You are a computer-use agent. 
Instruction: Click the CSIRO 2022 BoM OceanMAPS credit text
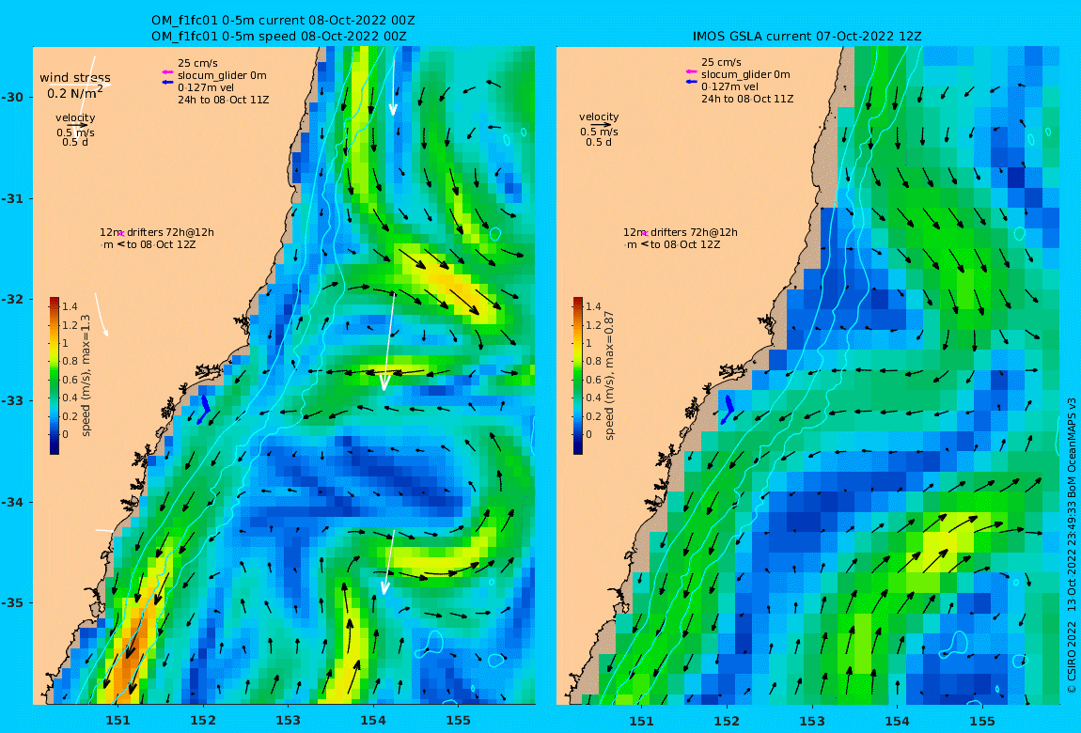click(x=1072, y=545)
